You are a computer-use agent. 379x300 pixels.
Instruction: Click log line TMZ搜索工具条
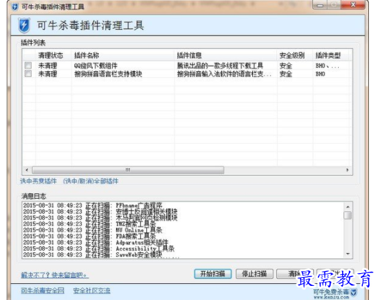click(89, 224)
